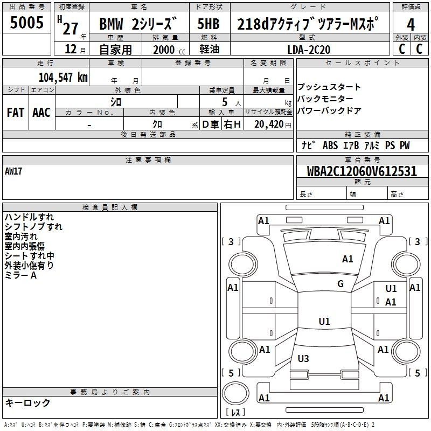Select grade 218dアクティブツアラーMスポ
This screenshot has height=431, width=431.
(308, 24)
